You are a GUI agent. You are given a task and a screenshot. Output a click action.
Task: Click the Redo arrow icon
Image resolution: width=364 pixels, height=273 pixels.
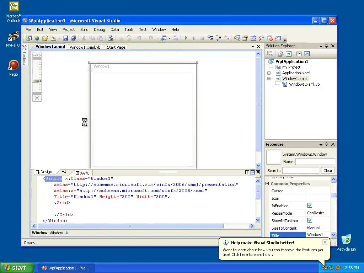point(151,38)
